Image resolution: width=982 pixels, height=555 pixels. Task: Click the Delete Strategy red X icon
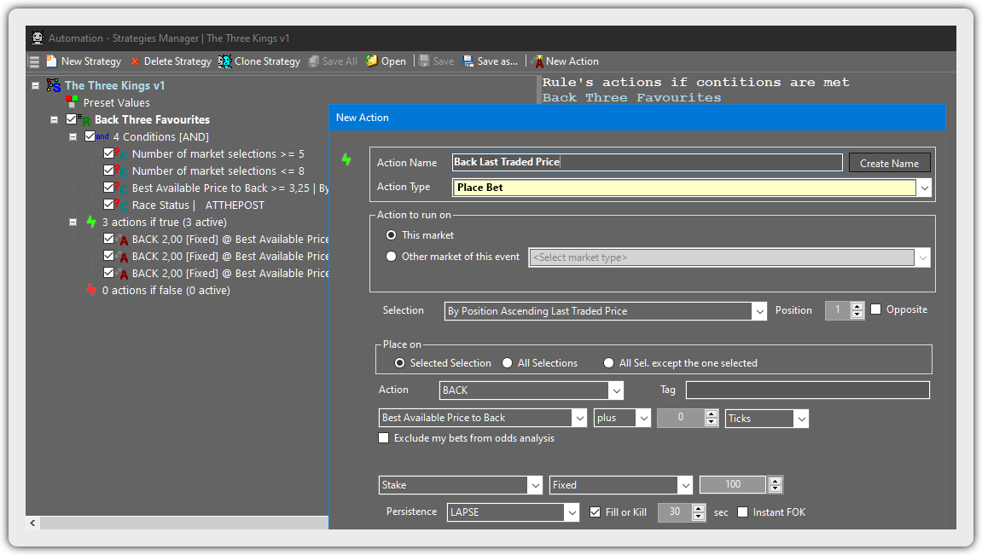135,61
